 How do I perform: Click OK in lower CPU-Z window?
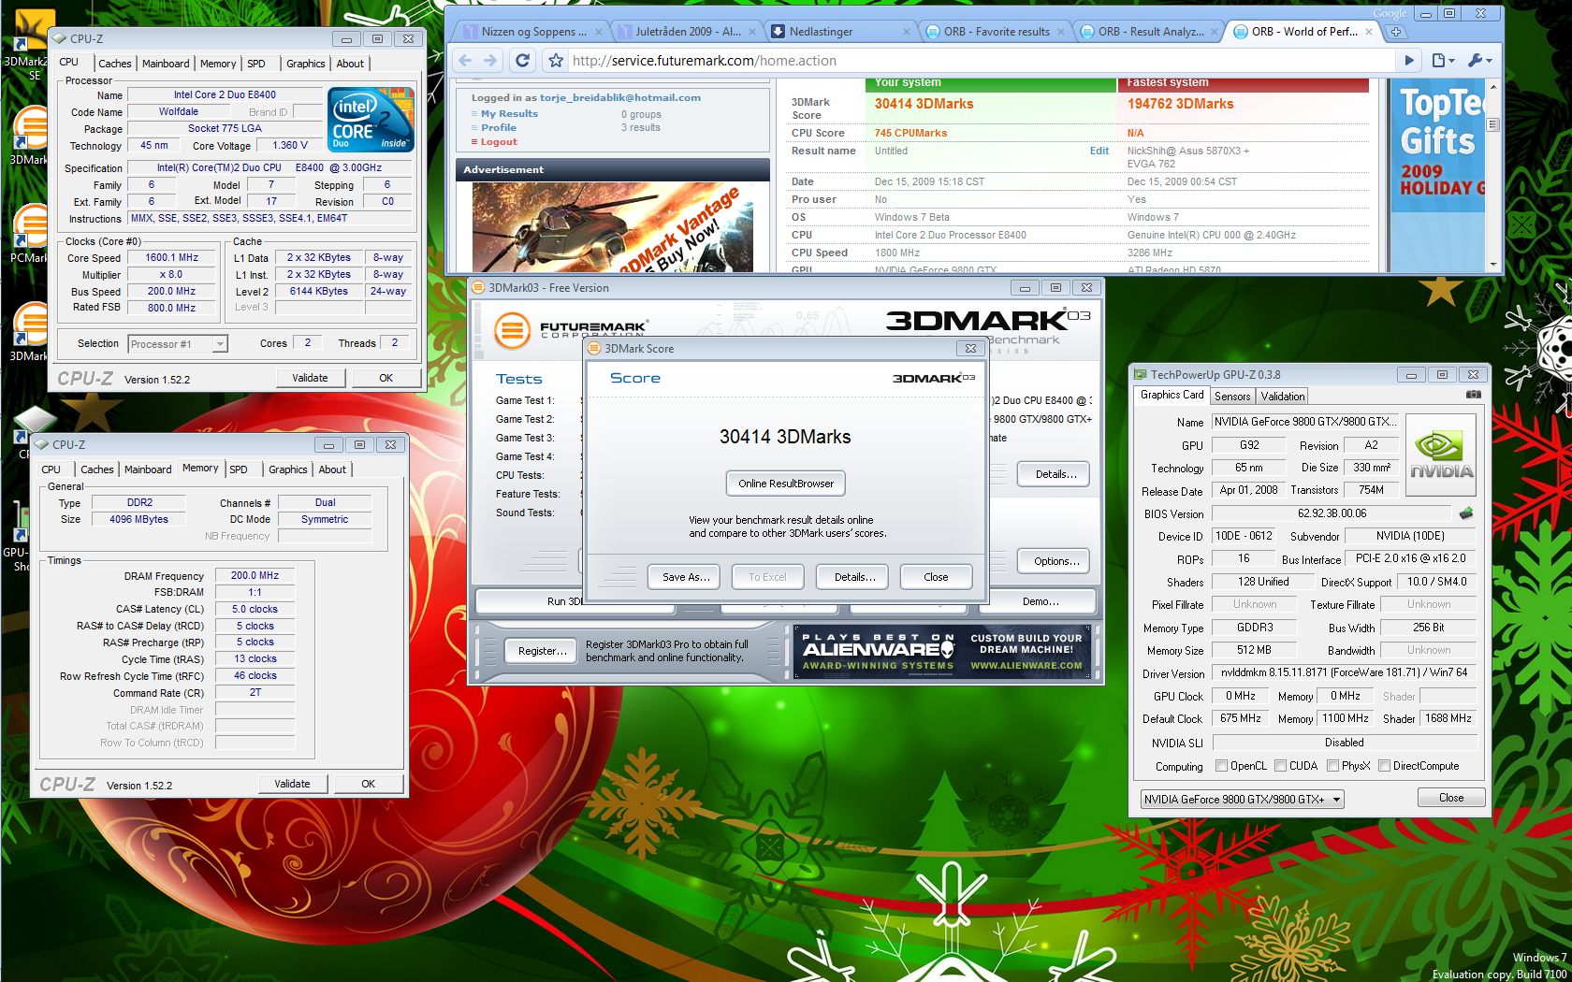(369, 784)
